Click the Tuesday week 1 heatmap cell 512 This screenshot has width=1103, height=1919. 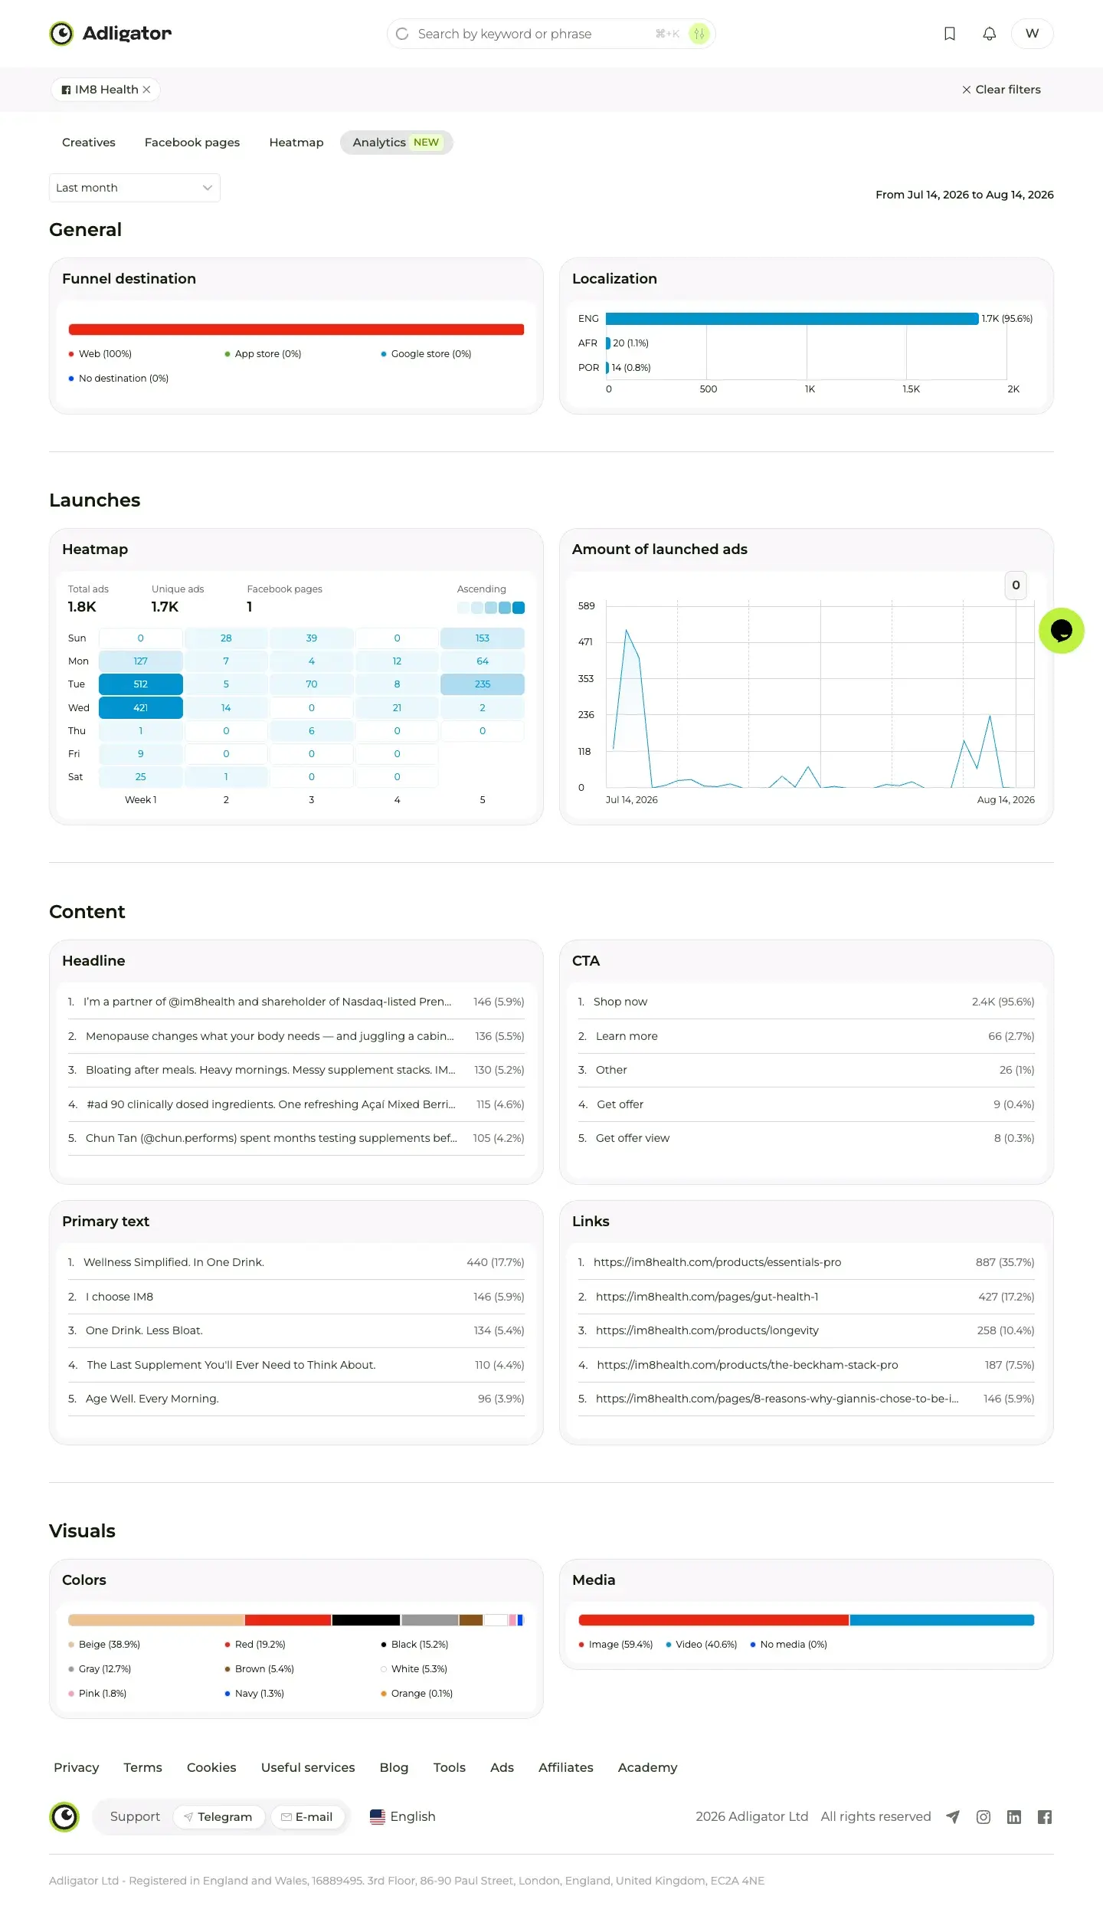(141, 684)
